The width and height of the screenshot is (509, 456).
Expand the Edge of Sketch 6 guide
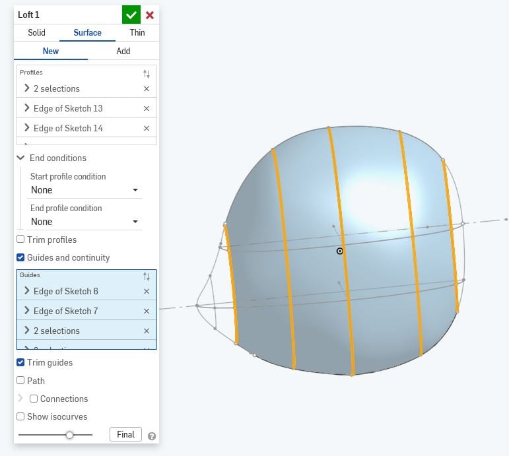point(27,291)
